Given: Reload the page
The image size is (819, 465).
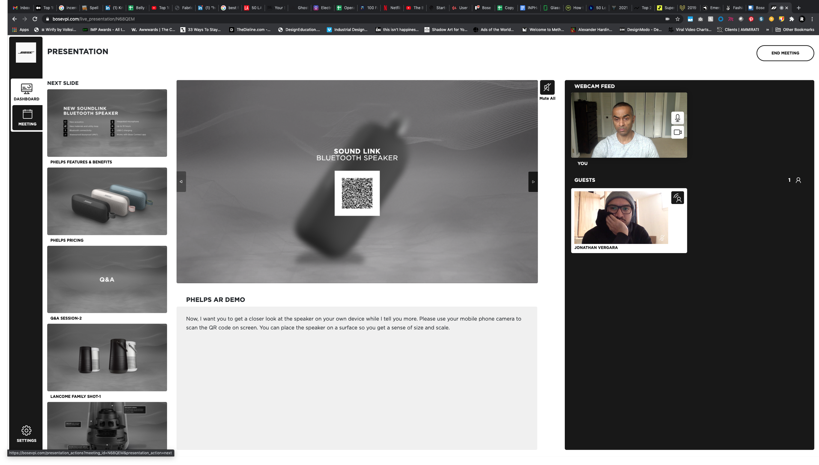Looking at the screenshot, I should pyautogui.click(x=35, y=19).
